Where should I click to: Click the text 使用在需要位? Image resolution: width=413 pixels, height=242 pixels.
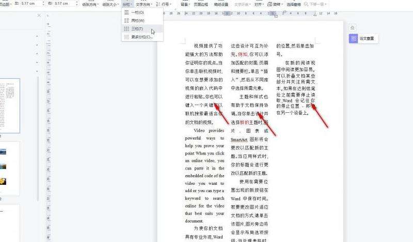click(x=254, y=182)
